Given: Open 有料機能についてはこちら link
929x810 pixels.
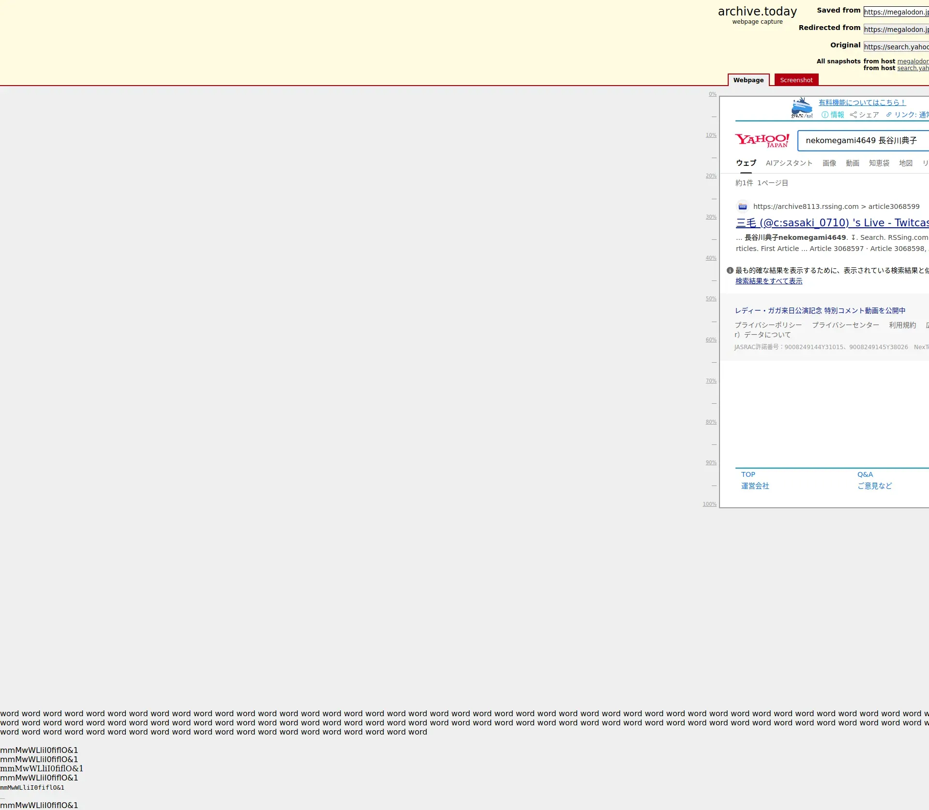Looking at the screenshot, I should click(862, 103).
